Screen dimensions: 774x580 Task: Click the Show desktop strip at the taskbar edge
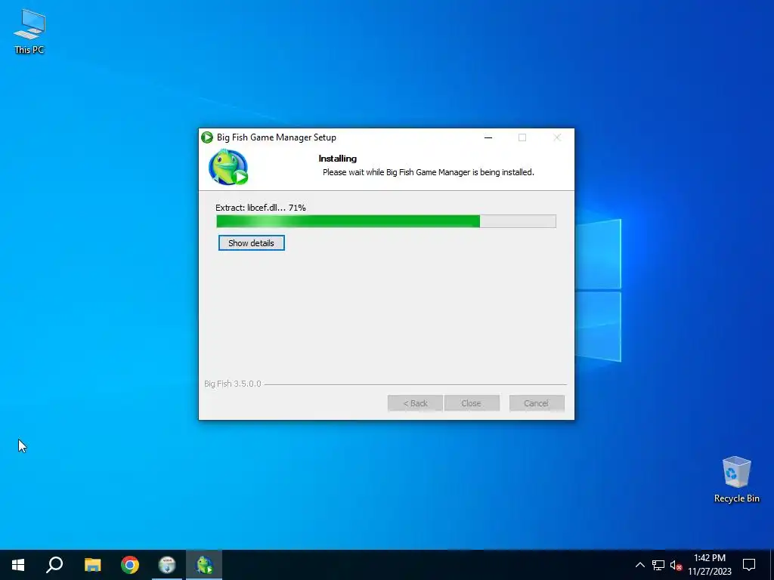(772, 565)
